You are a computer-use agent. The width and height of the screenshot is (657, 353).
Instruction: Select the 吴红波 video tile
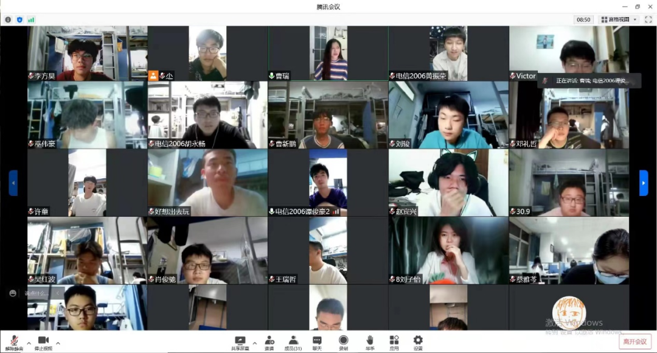coord(87,250)
